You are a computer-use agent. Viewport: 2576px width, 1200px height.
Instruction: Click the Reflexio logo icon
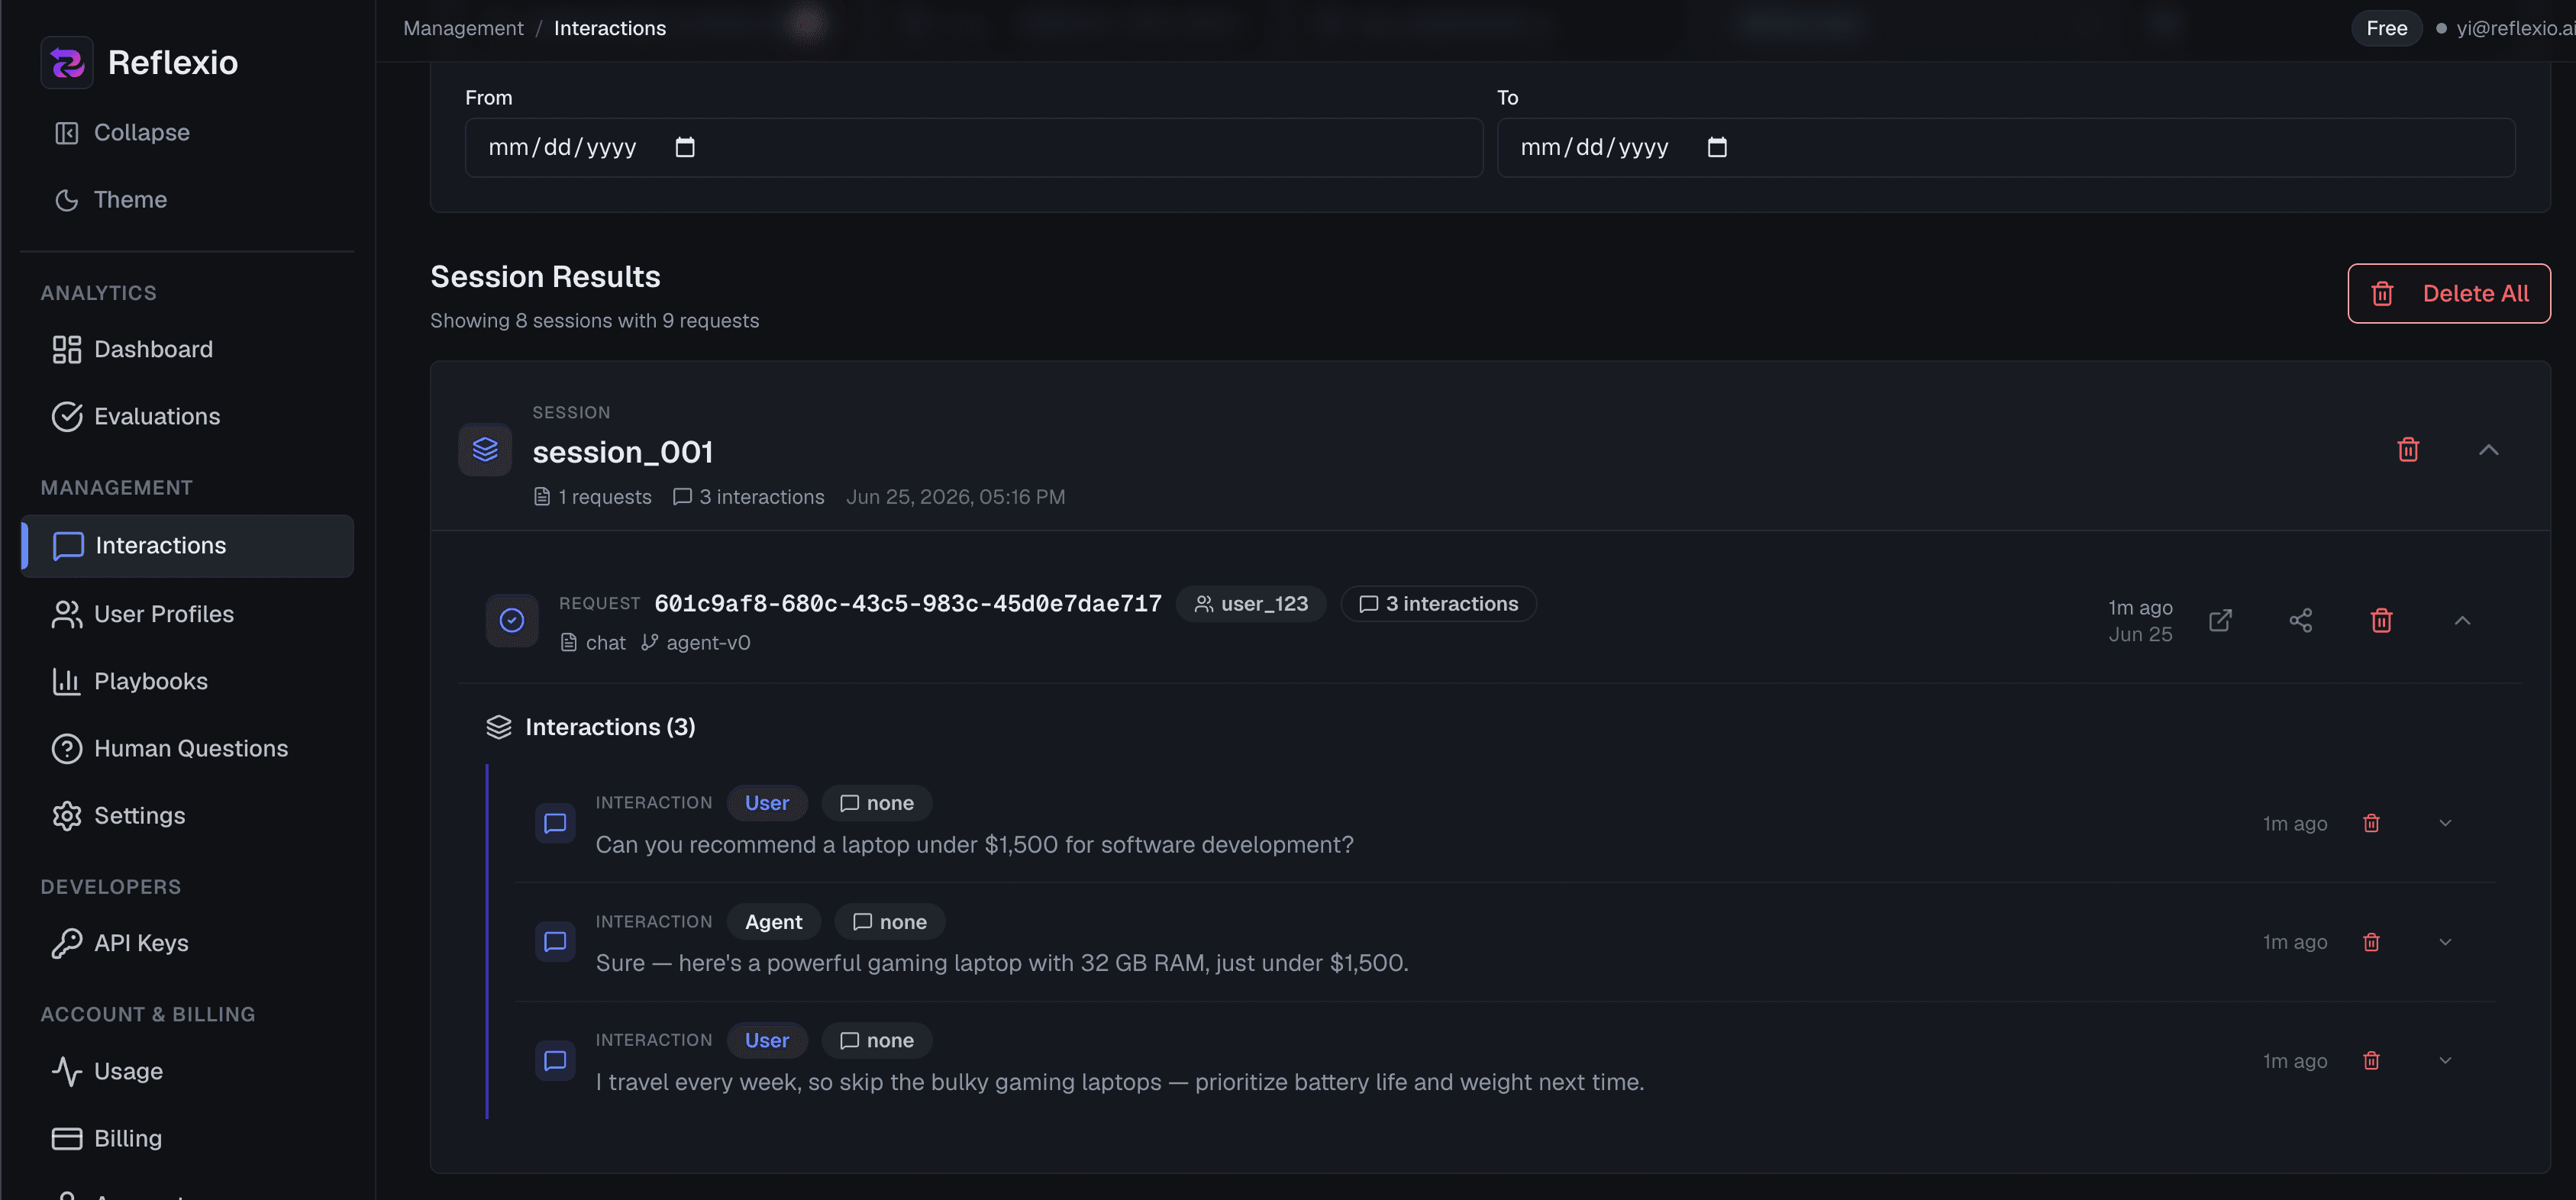point(67,62)
